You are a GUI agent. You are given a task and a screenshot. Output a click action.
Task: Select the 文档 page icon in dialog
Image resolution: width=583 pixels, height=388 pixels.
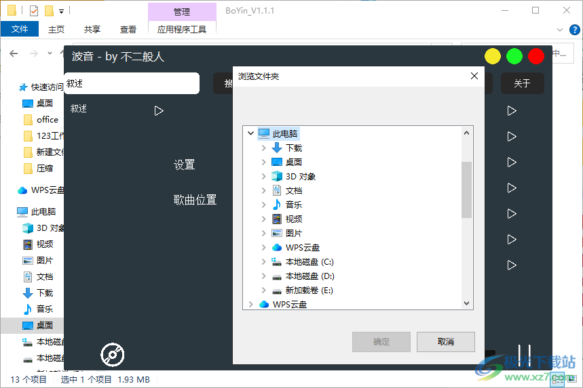point(277,191)
